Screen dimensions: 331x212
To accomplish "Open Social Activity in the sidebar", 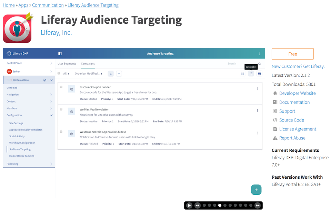I will (x=17, y=136).
